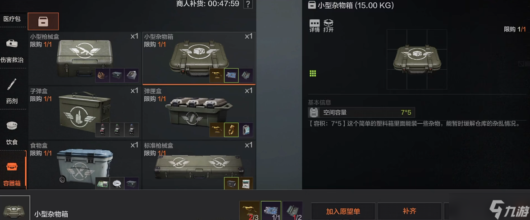This screenshot has height=220, width=530.
Task: Click the 详情 details icon
Action: 315,26
